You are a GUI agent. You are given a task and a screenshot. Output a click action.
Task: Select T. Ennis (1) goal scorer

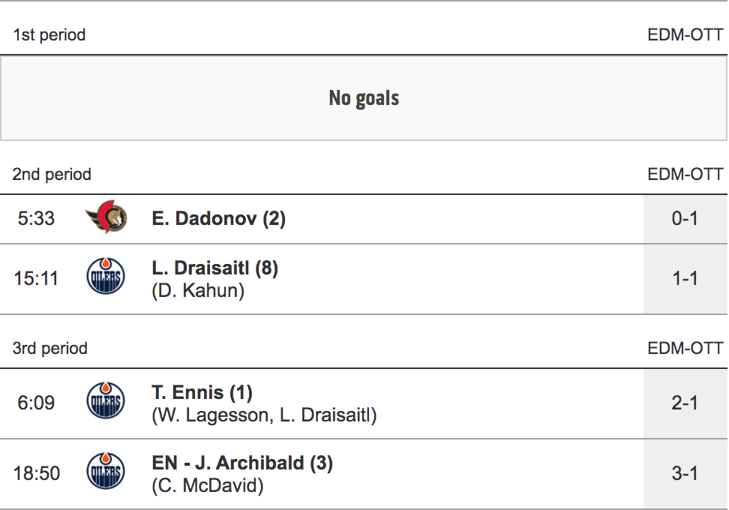pyautogui.click(x=202, y=392)
